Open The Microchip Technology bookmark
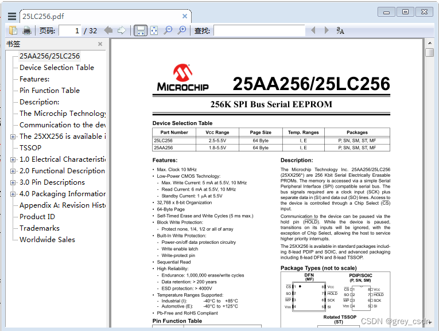Screen dimensions: 439x331 pyautogui.click(x=63, y=114)
